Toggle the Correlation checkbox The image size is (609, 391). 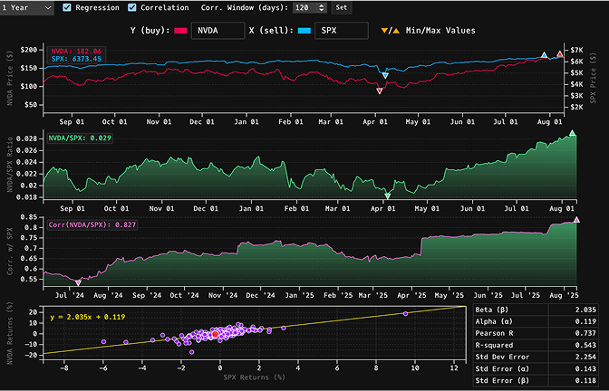tap(132, 8)
